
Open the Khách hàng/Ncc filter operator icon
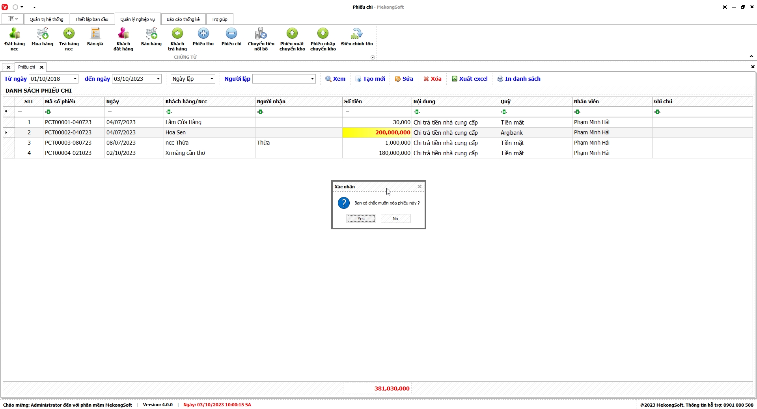pos(169,112)
